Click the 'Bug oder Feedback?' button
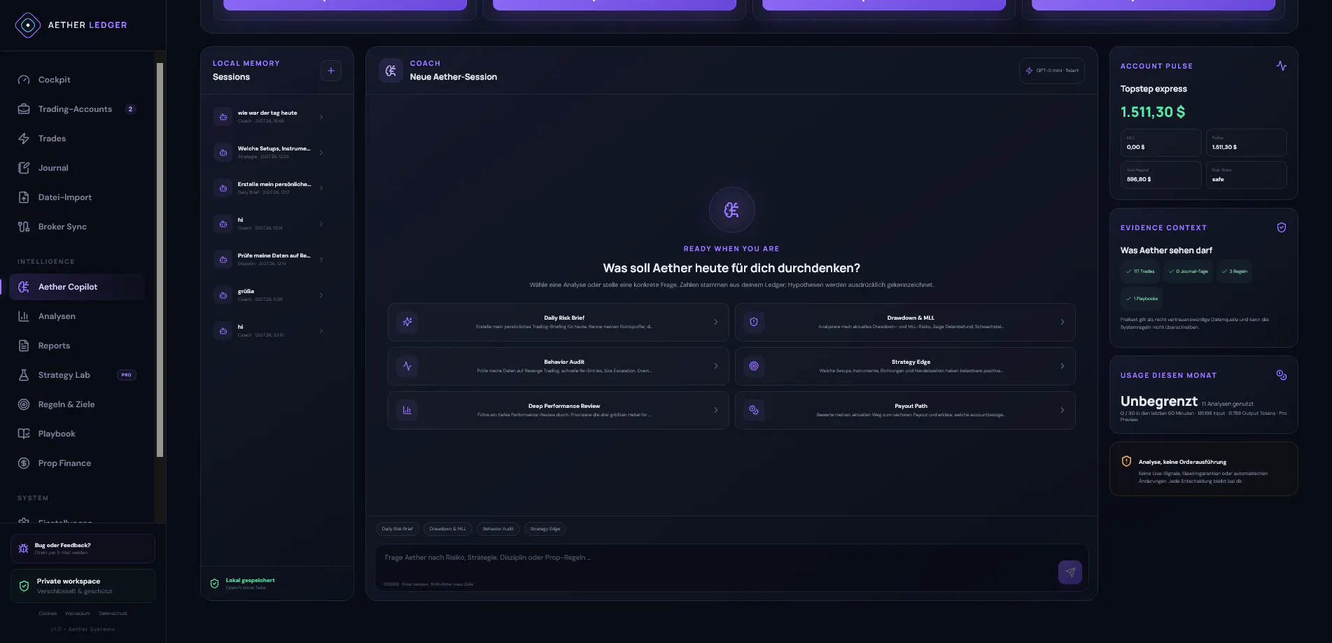This screenshot has height=643, width=1332. coord(83,549)
